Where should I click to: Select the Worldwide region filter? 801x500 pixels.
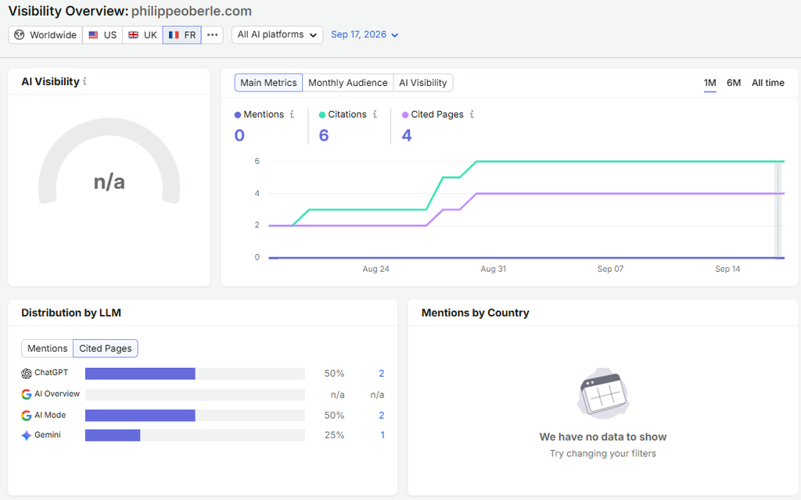[45, 34]
